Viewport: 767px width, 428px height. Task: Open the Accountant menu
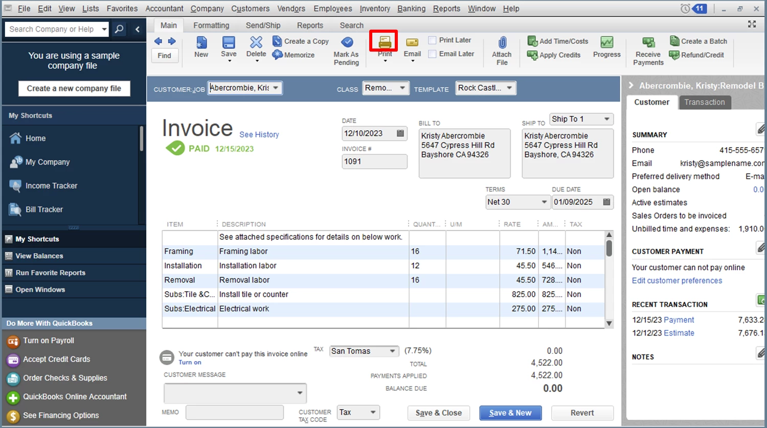tap(164, 9)
